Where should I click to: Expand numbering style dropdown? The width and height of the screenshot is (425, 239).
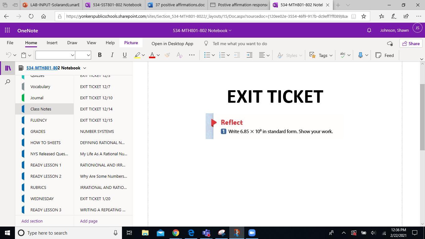coord(228,55)
